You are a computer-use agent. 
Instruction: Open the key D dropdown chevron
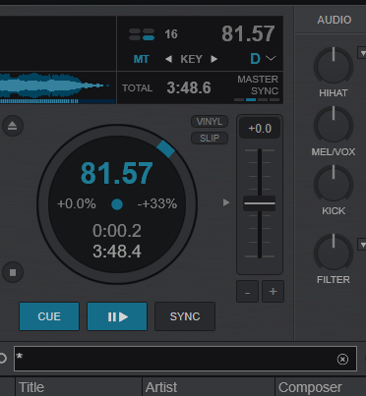(x=271, y=59)
